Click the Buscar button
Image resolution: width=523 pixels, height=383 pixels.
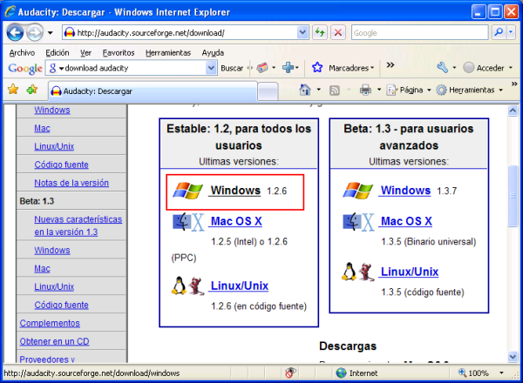pos(232,68)
